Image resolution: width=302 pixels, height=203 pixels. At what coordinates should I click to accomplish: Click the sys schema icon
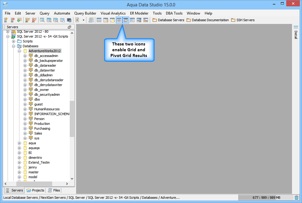click(x=31, y=138)
